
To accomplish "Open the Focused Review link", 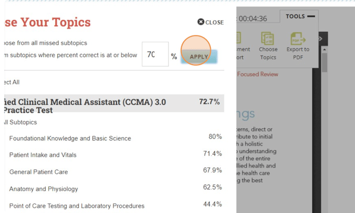I will (x=257, y=74).
